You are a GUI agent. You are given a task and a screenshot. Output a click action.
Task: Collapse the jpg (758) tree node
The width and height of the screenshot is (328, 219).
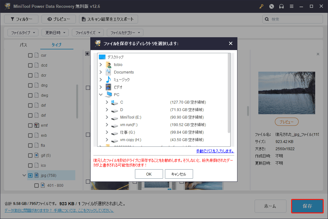pos(24,175)
